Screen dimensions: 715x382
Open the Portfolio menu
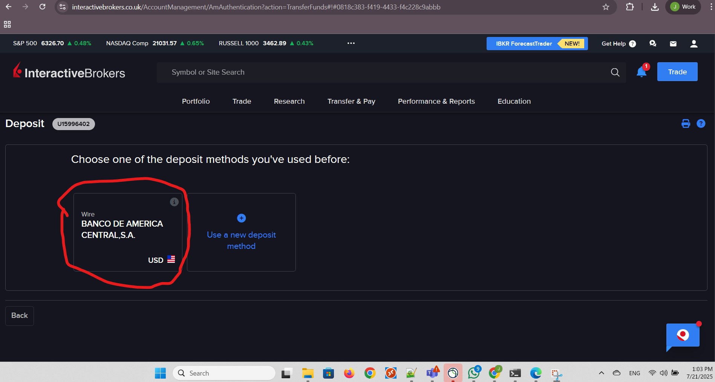[196, 101]
